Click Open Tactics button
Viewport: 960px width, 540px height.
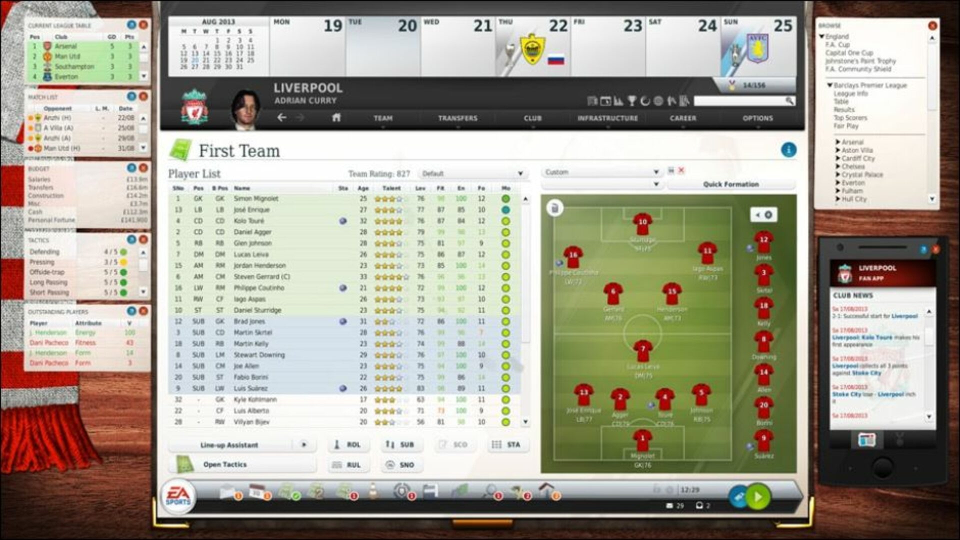click(x=223, y=464)
